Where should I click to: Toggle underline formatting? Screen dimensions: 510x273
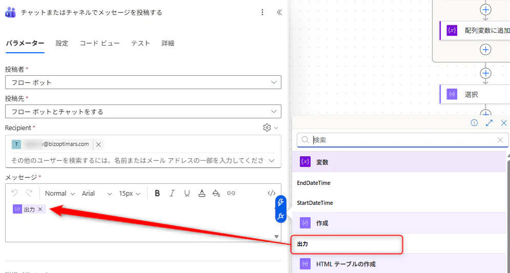(187, 194)
